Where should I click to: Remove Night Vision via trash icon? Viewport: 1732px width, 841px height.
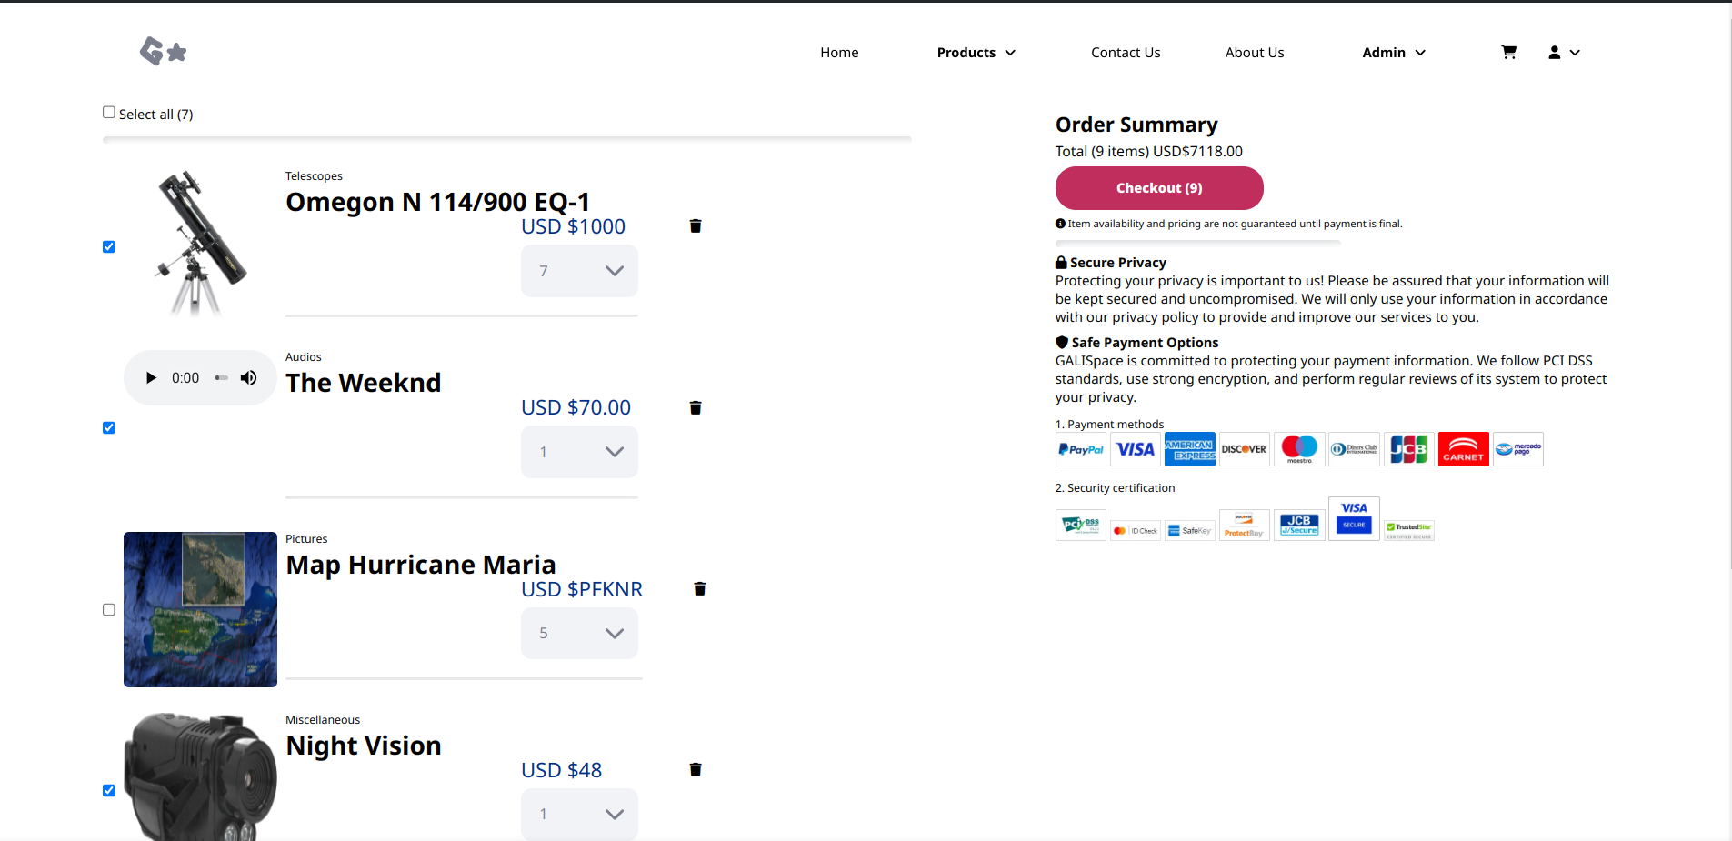tap(696, 769)
